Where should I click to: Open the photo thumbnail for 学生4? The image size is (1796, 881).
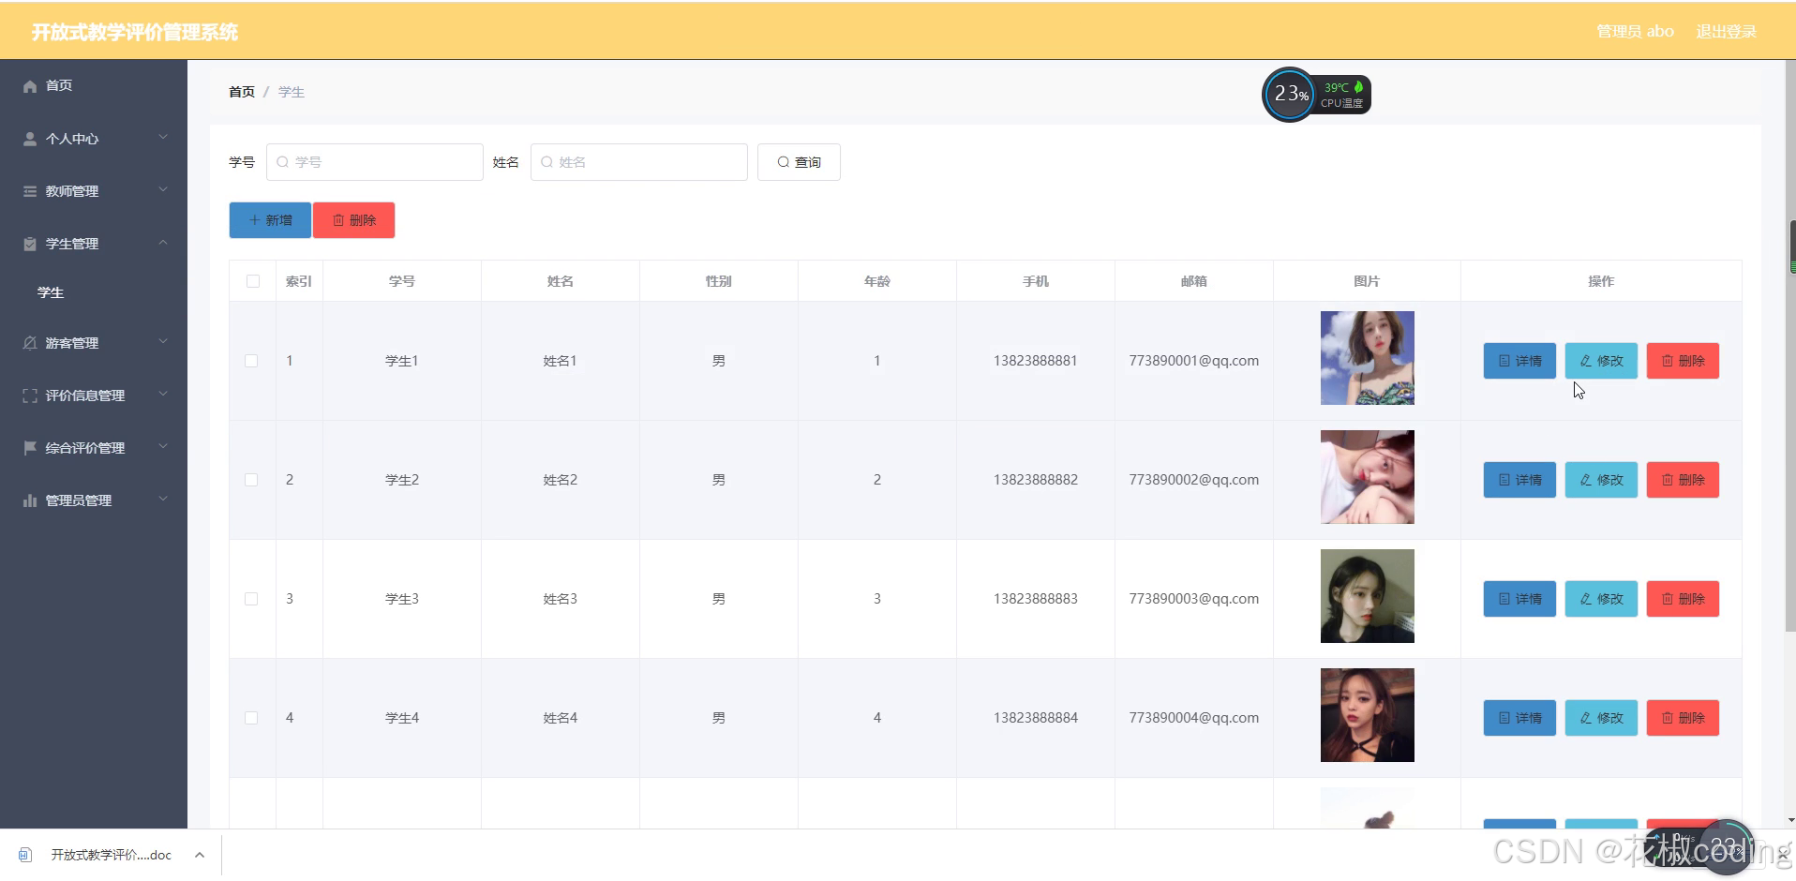[1368, 715]
